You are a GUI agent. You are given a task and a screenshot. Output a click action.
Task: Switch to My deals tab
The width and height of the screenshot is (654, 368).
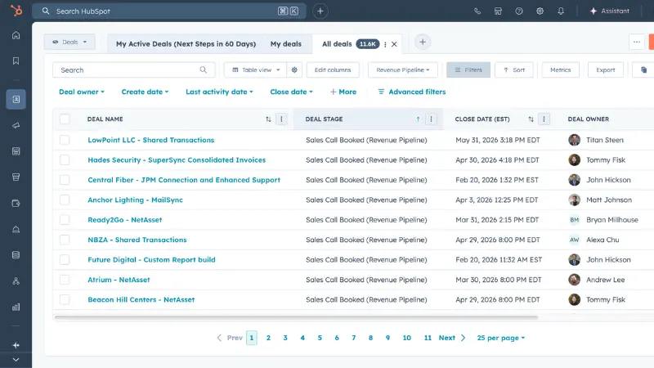click(285, 44)
